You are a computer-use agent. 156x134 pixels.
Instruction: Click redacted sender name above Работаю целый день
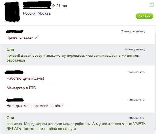(14, 72)
